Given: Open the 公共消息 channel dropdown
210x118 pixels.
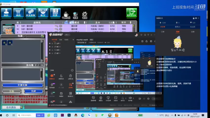Looking at the screenshot, I should pos(22,107).
